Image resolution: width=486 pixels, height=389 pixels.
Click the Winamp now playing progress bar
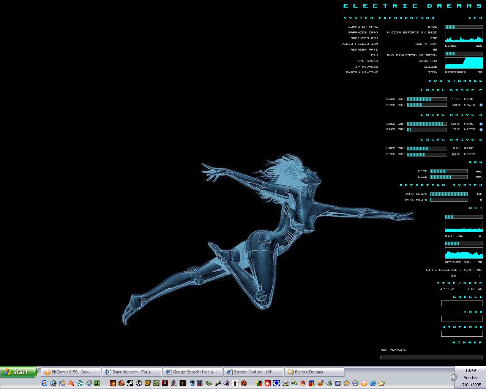pos(431,357)
